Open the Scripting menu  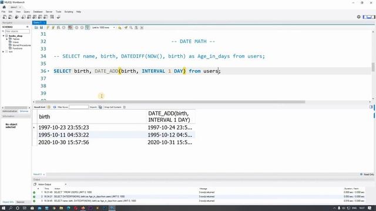(69, 12)
